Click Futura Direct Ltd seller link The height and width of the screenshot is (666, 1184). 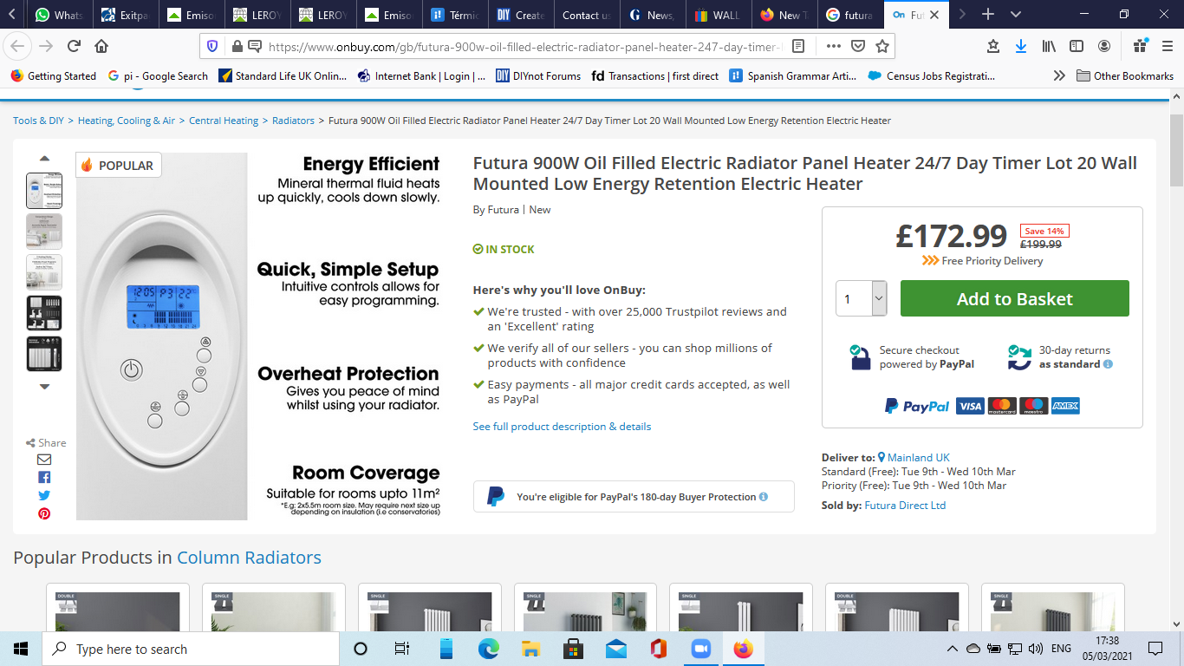[905, 506]
